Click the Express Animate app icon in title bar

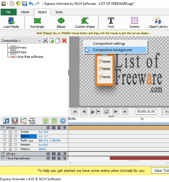[x=4, y=4]
